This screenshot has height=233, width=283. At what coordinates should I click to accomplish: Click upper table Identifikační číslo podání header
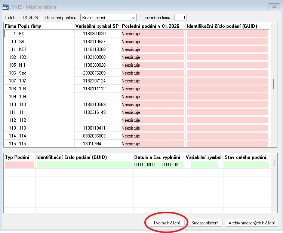click(x=222, y=26)
